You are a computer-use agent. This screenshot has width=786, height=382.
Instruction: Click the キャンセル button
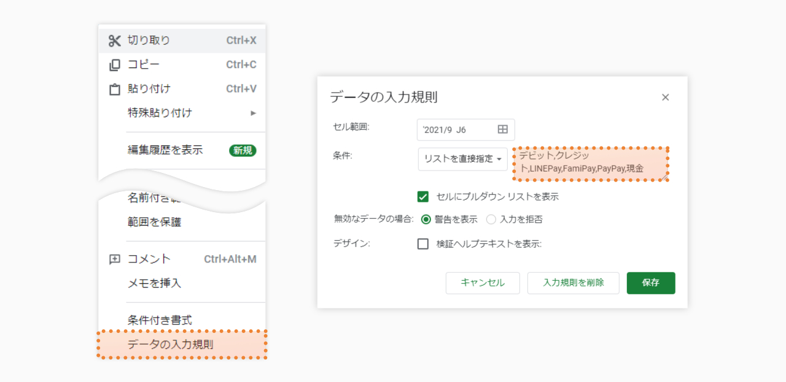483,283
